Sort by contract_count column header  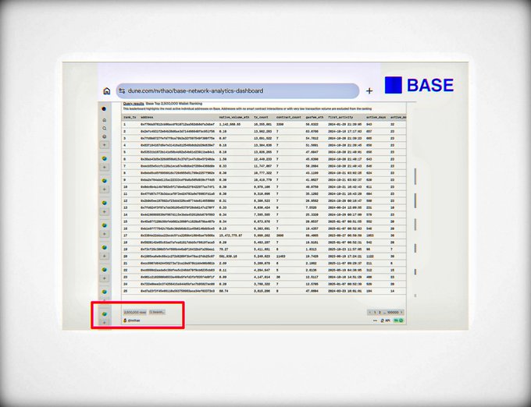pos(288,117)
